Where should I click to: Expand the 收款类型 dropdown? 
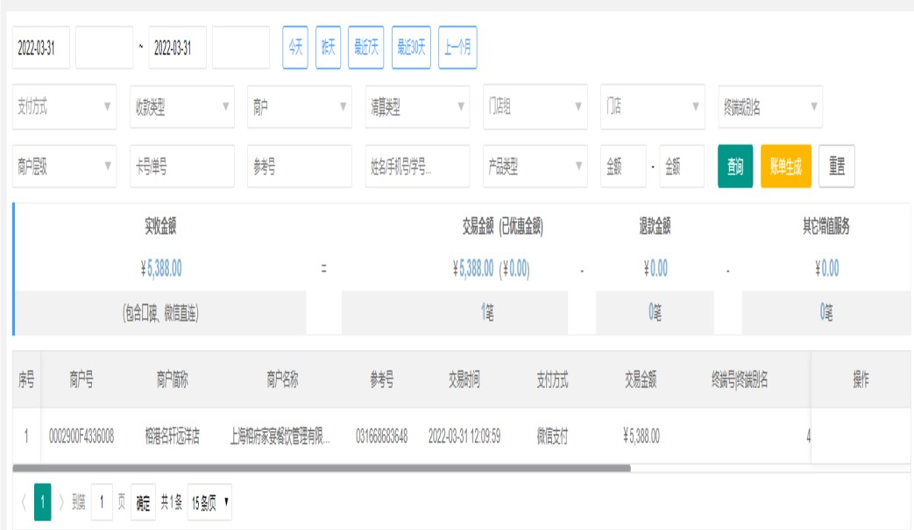coord(181,107)
